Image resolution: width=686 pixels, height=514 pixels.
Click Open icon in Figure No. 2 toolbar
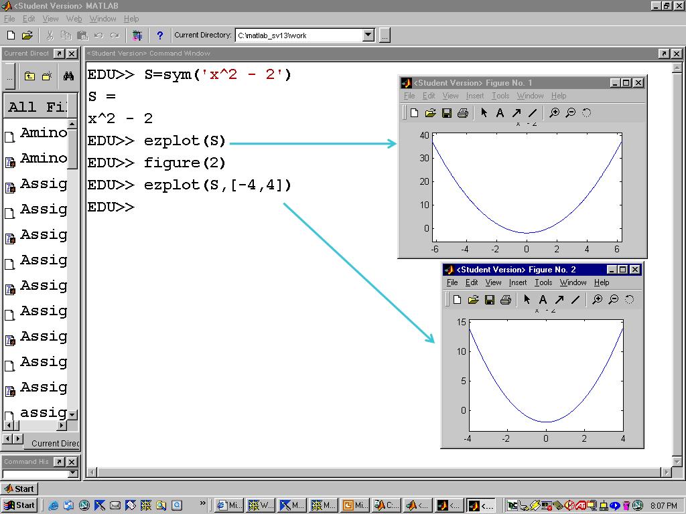pos(474,299)
